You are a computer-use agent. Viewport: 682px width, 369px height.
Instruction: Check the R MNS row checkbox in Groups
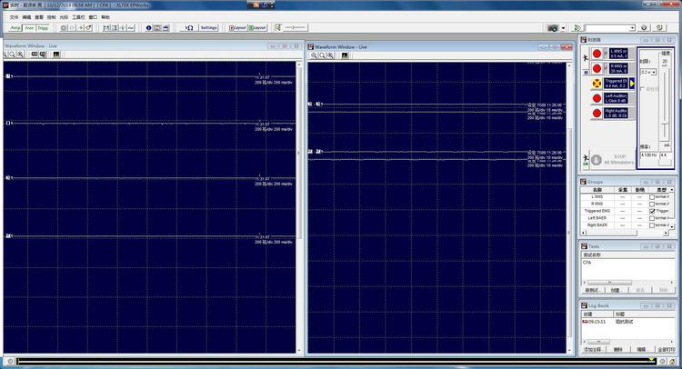pyautogui.click(x=652, y=204)
